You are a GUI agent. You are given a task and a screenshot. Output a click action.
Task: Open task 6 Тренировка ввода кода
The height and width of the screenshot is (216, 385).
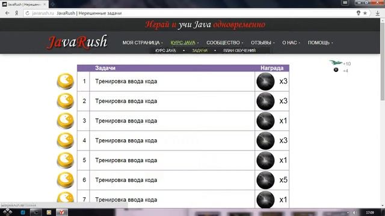126,180
